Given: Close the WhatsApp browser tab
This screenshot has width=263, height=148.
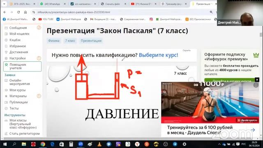Looking at the screenshot, I should pyautogui.click(x=65, y=4).
